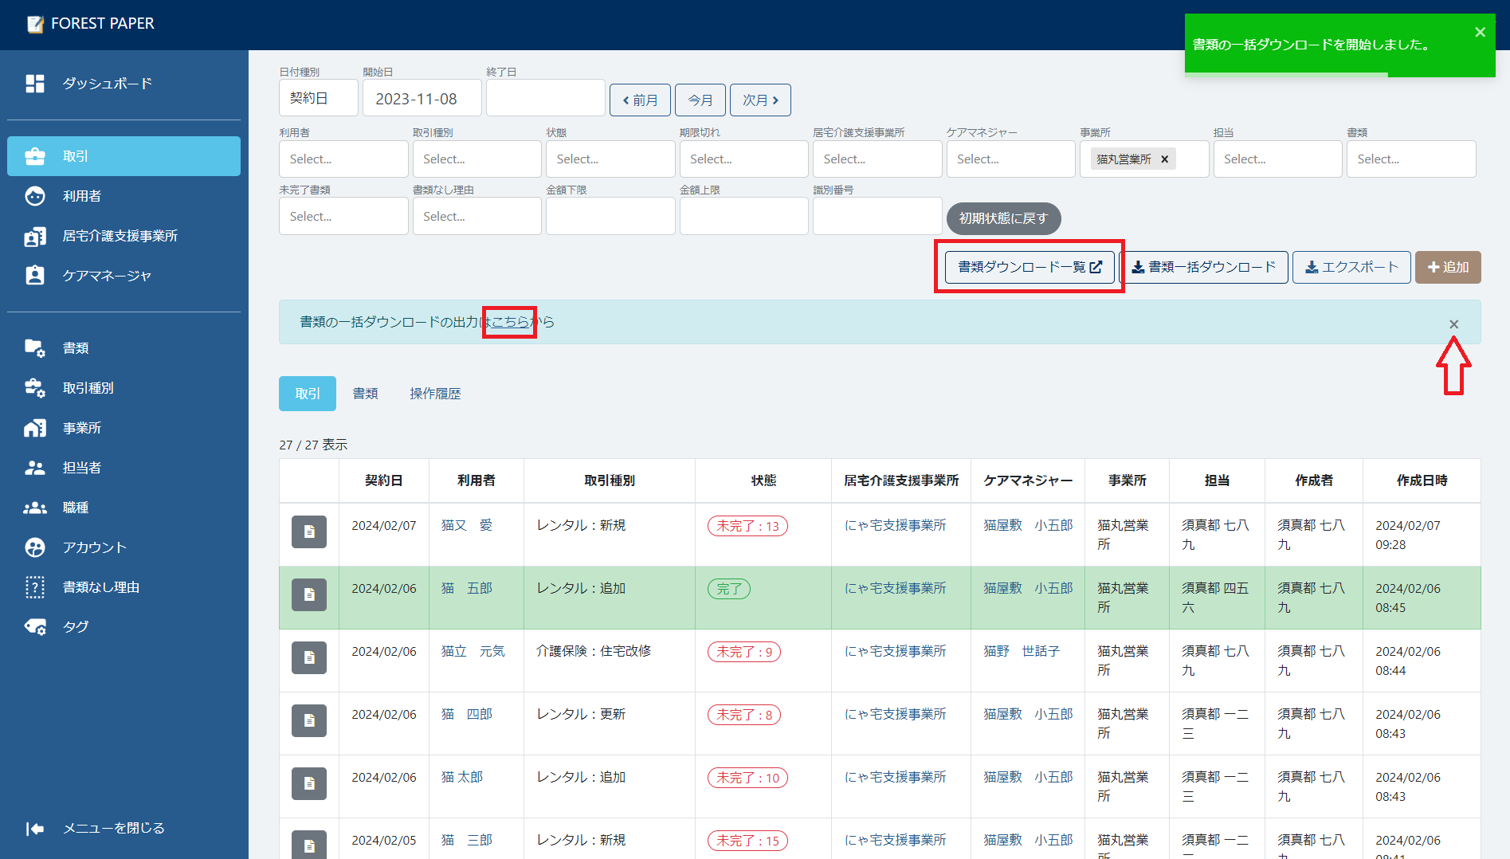Follow the こちら link in banner
Viewport: 1510px width, 859px height.
[510, 322]
